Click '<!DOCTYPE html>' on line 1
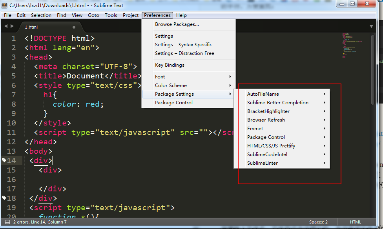383x229 pixels. point(60,38)
